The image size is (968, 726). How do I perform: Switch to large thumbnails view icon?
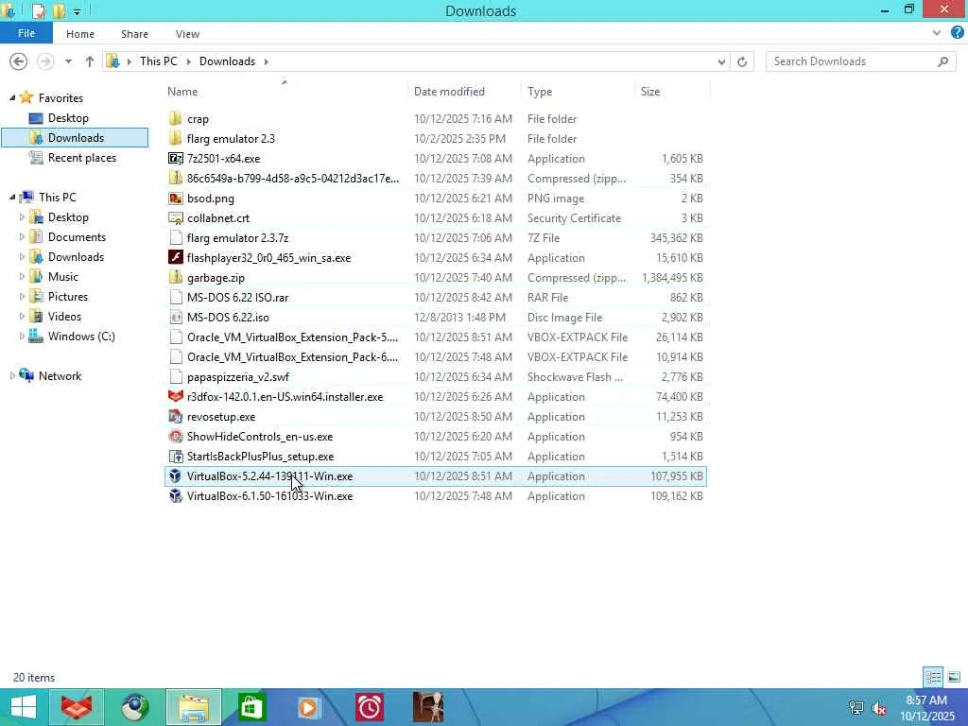coord(953,677)
